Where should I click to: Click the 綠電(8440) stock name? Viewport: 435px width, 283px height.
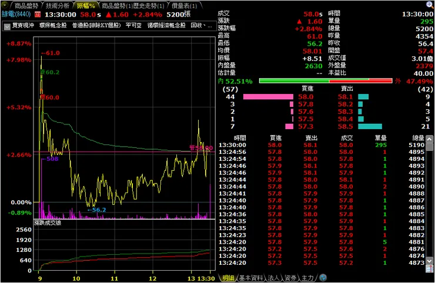coord(16,14)
